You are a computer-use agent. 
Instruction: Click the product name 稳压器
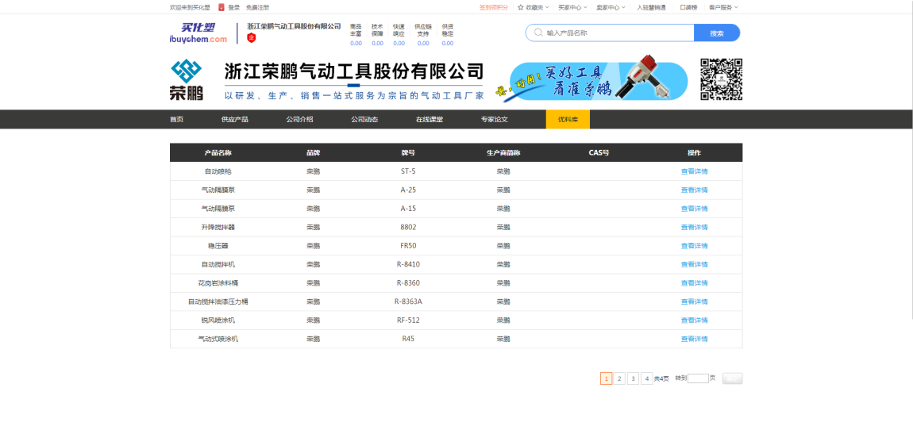coord(218,246)
